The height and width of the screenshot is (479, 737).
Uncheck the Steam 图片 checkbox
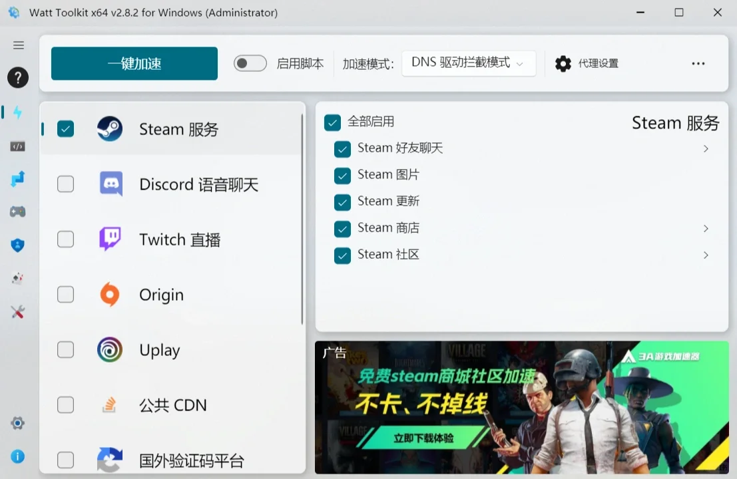click(x=342, y=175)
